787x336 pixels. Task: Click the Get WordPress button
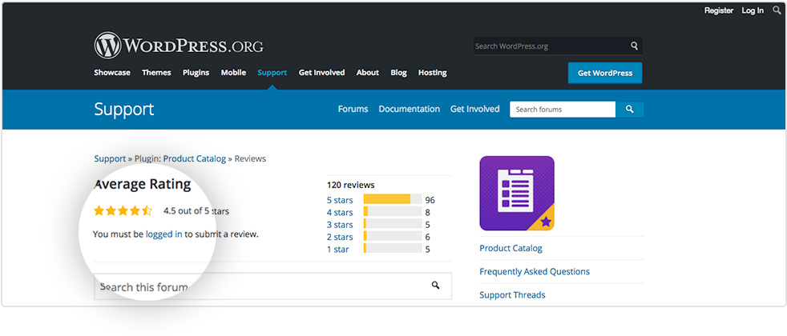(x=605, y=73)
